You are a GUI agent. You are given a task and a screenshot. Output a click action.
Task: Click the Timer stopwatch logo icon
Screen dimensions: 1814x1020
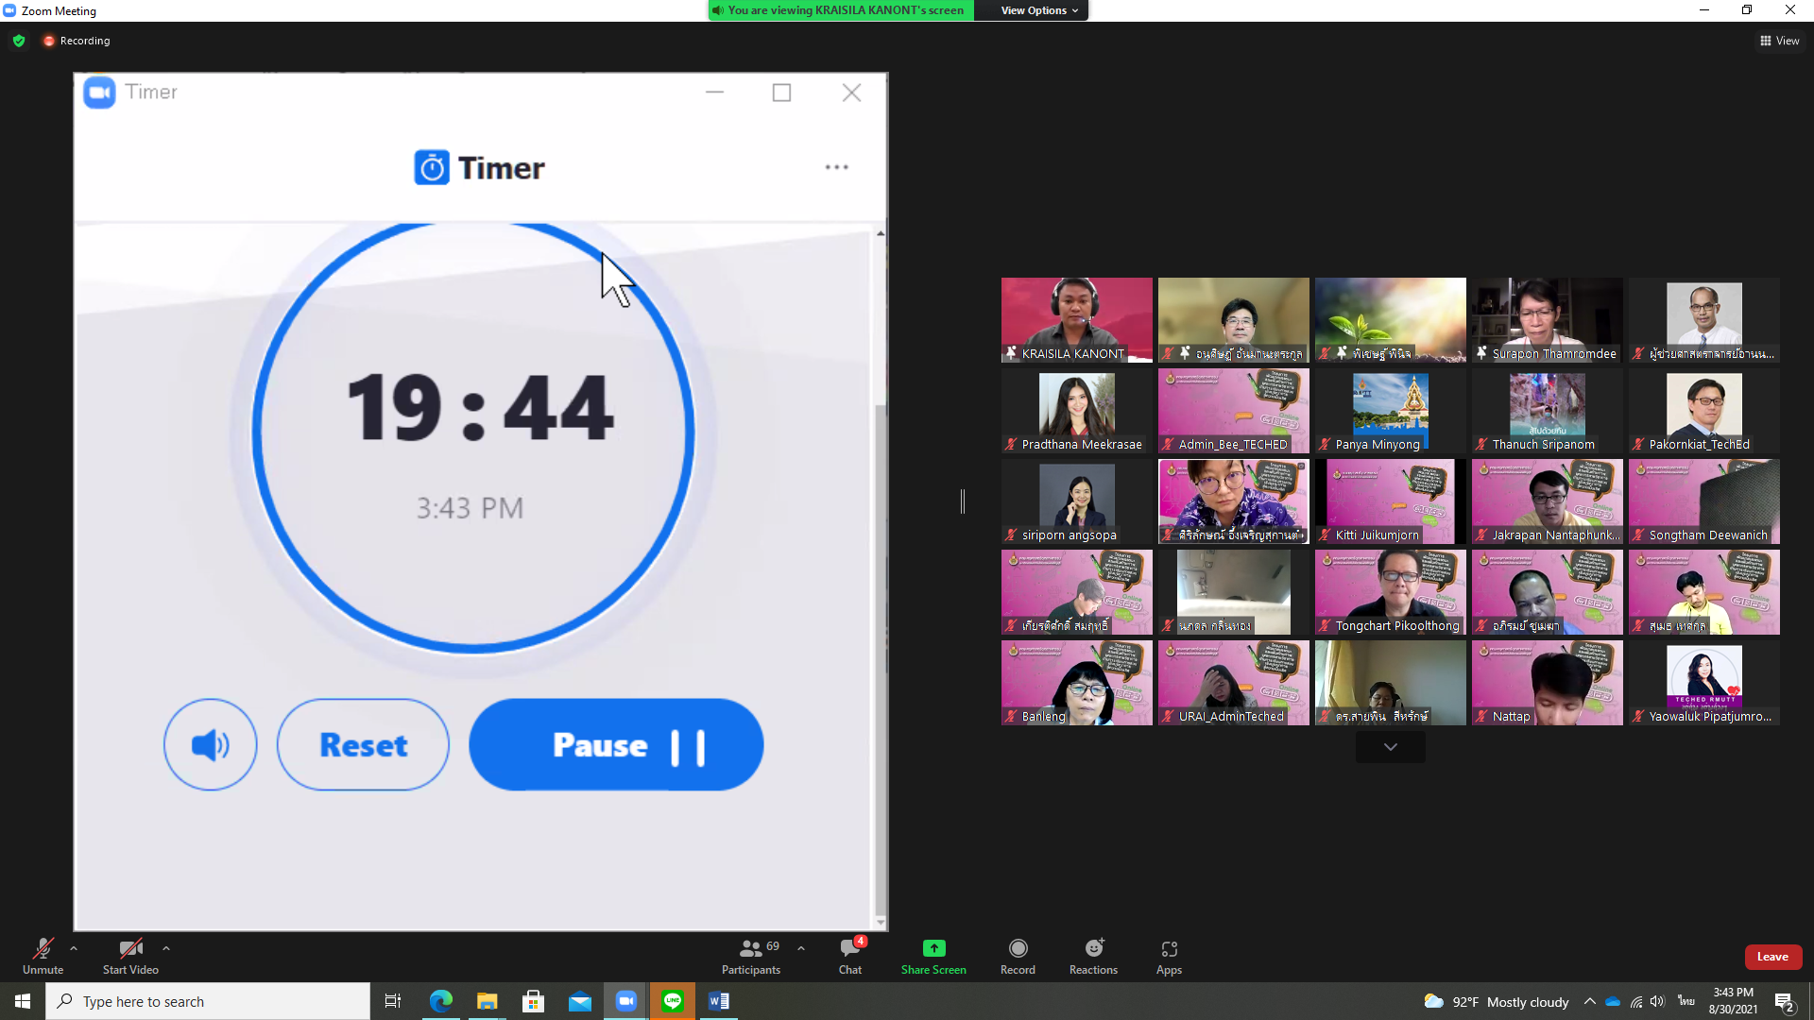432,167
